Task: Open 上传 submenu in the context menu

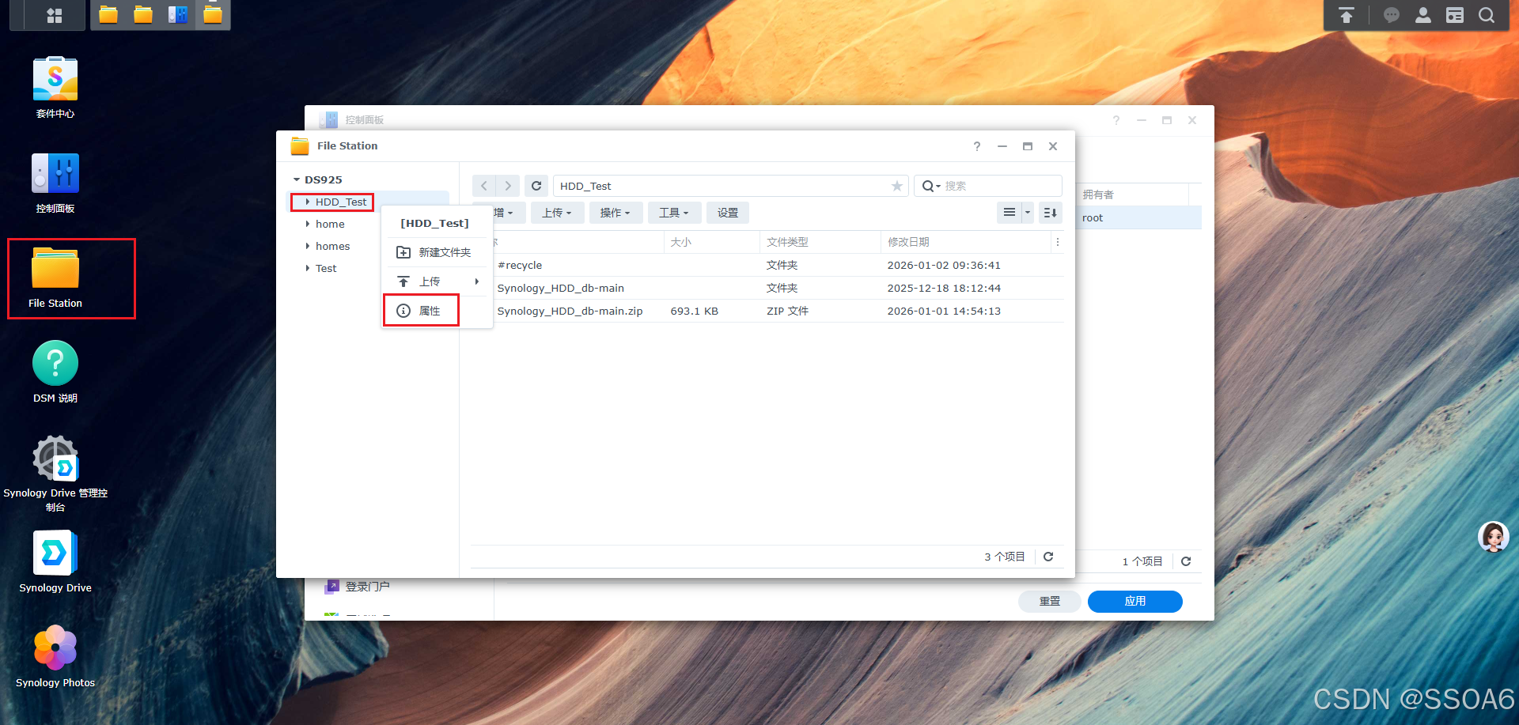Action: tap(437, 281)
